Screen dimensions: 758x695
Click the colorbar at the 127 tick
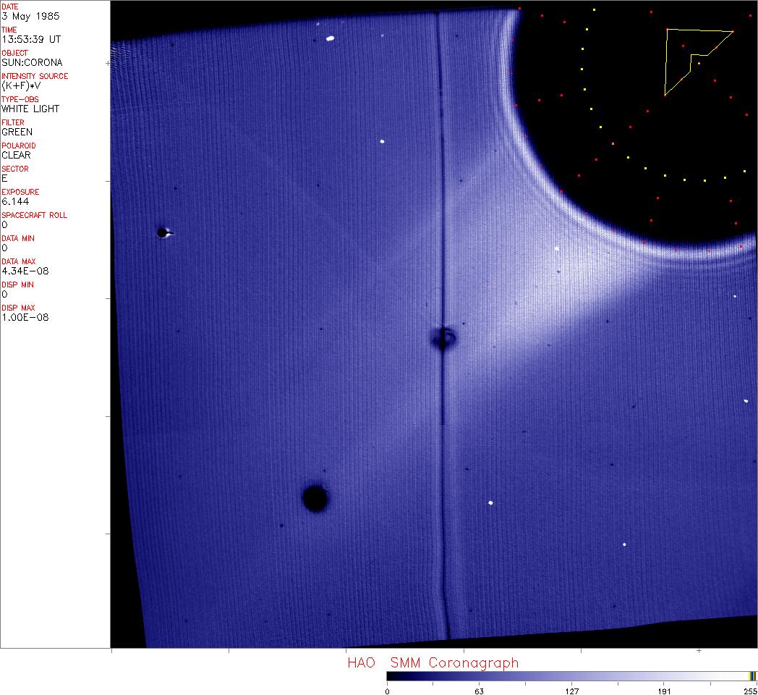[571, 675]
